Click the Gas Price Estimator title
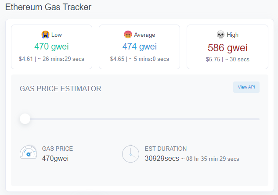The image size is (278, 195). [x=60, y=89]
